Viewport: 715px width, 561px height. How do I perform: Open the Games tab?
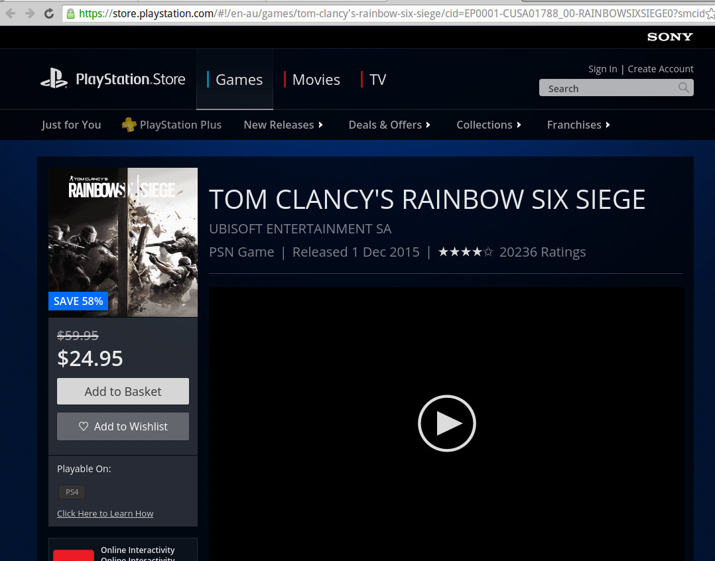tap(235, 80)
